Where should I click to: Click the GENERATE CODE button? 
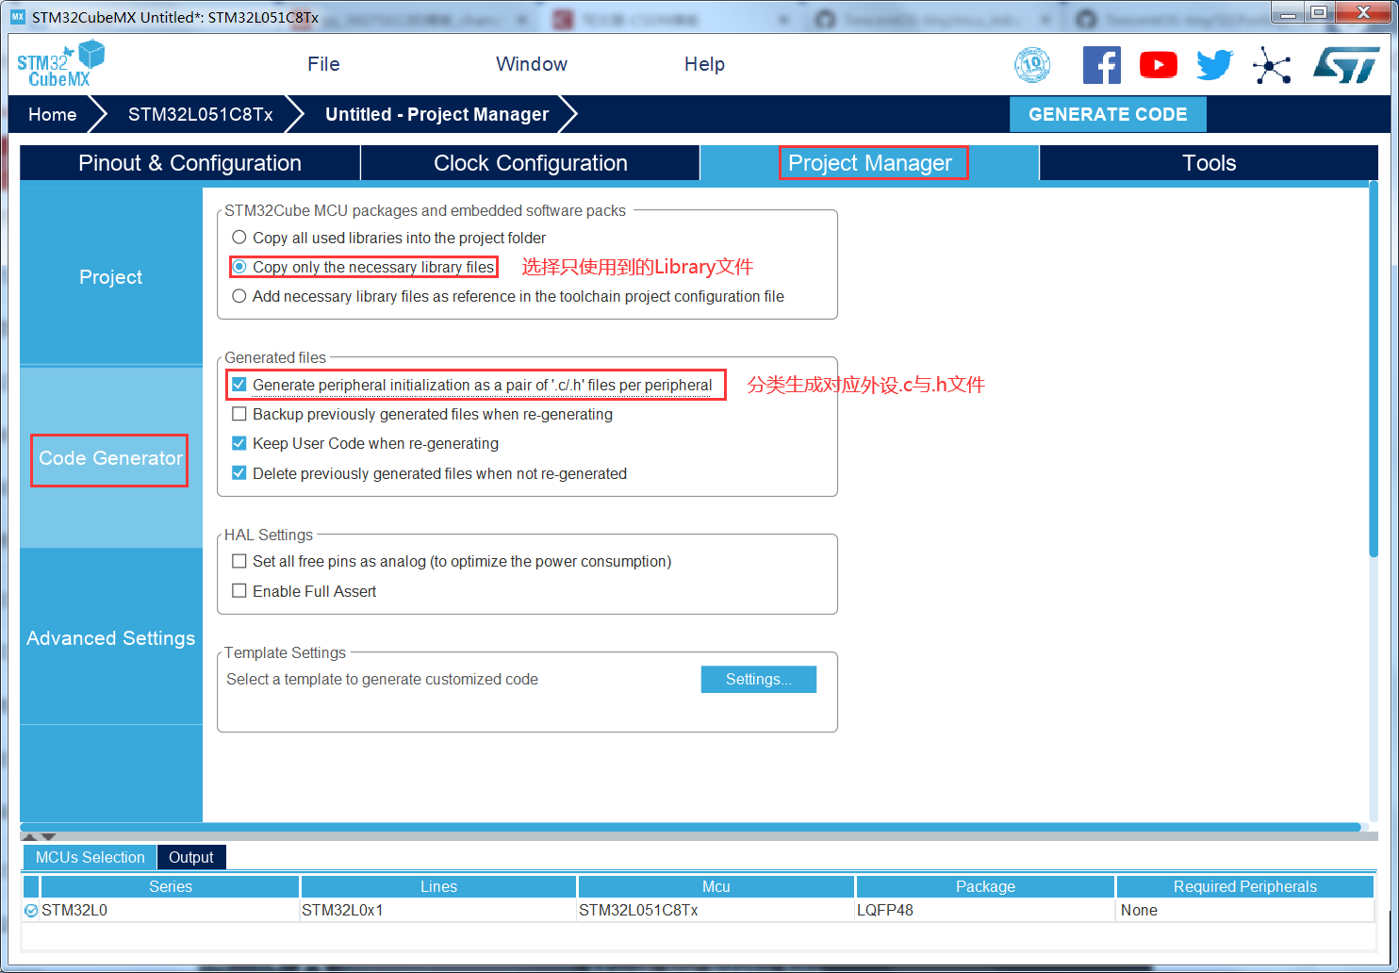pos(1108,114)
